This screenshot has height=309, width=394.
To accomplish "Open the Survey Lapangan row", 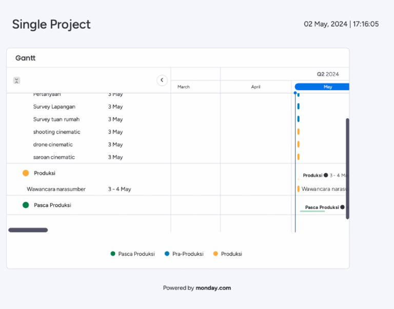I will point(54,107).
